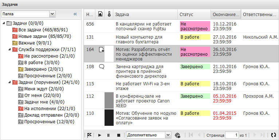The image size is (279, 140).
Task: Open На исполнении (22/1/0) tree label
Action: (50, 109)
